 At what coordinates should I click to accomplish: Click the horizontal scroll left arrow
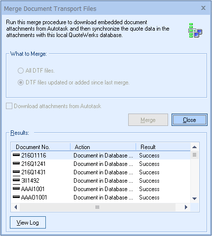16,207
